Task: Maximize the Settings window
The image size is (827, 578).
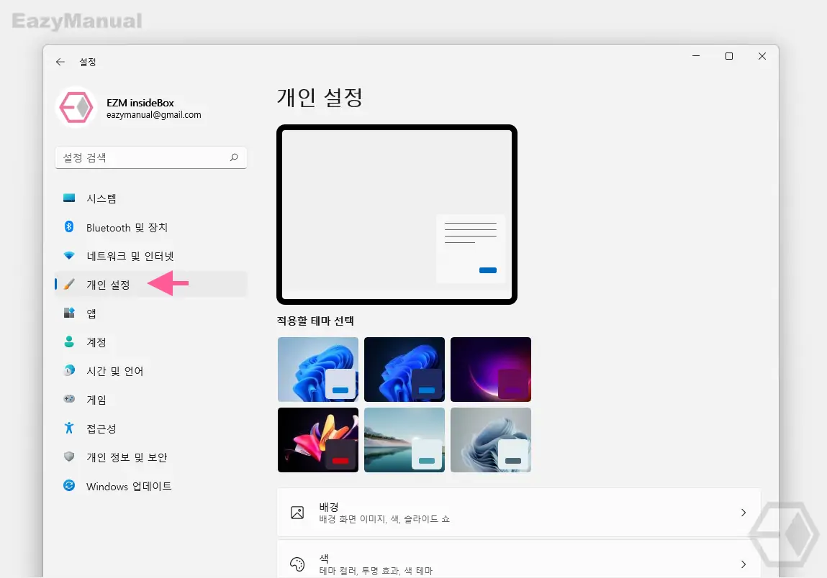Action: coord(729,56)
